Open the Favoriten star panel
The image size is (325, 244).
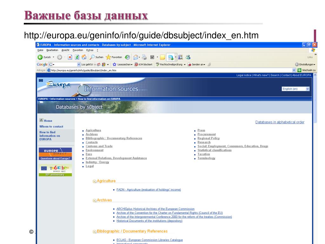coord(114,57)
